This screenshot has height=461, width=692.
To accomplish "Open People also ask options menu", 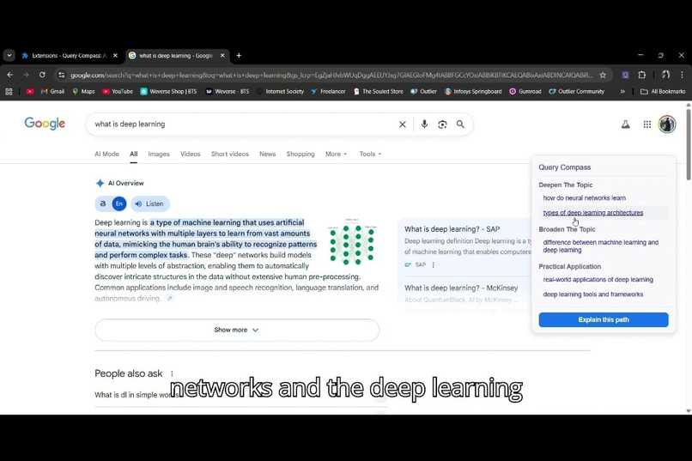I will 172,373.
